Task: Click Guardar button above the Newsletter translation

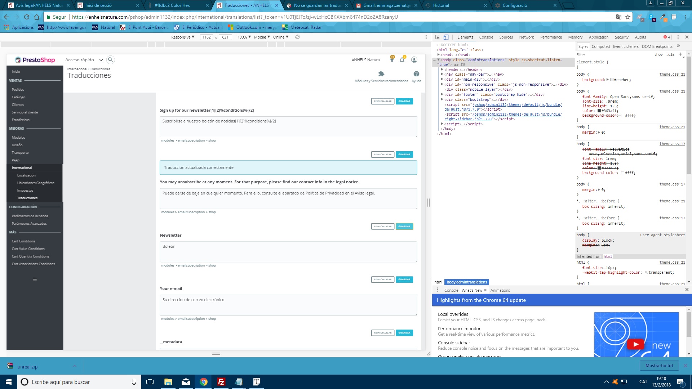Action: pyautogui.click(x=404, y=227)
